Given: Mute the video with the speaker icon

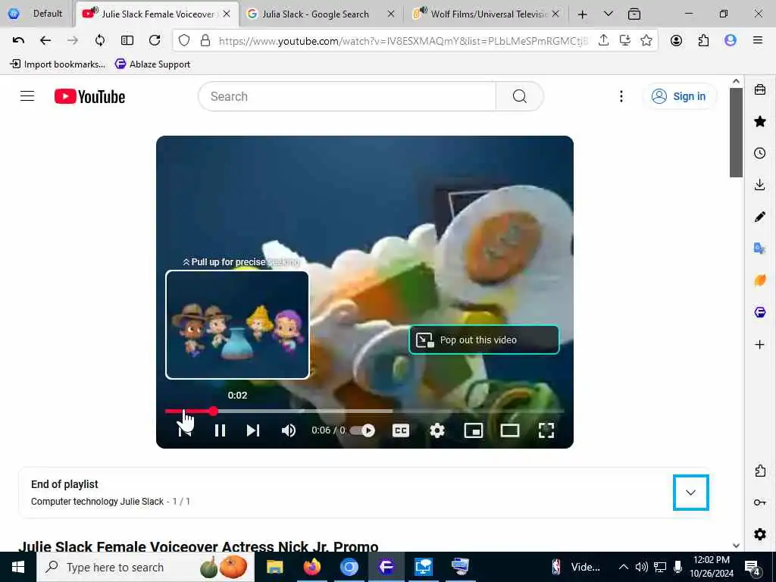Looking at the screenshot, I should pyautogui.click(x=289, y=430).
